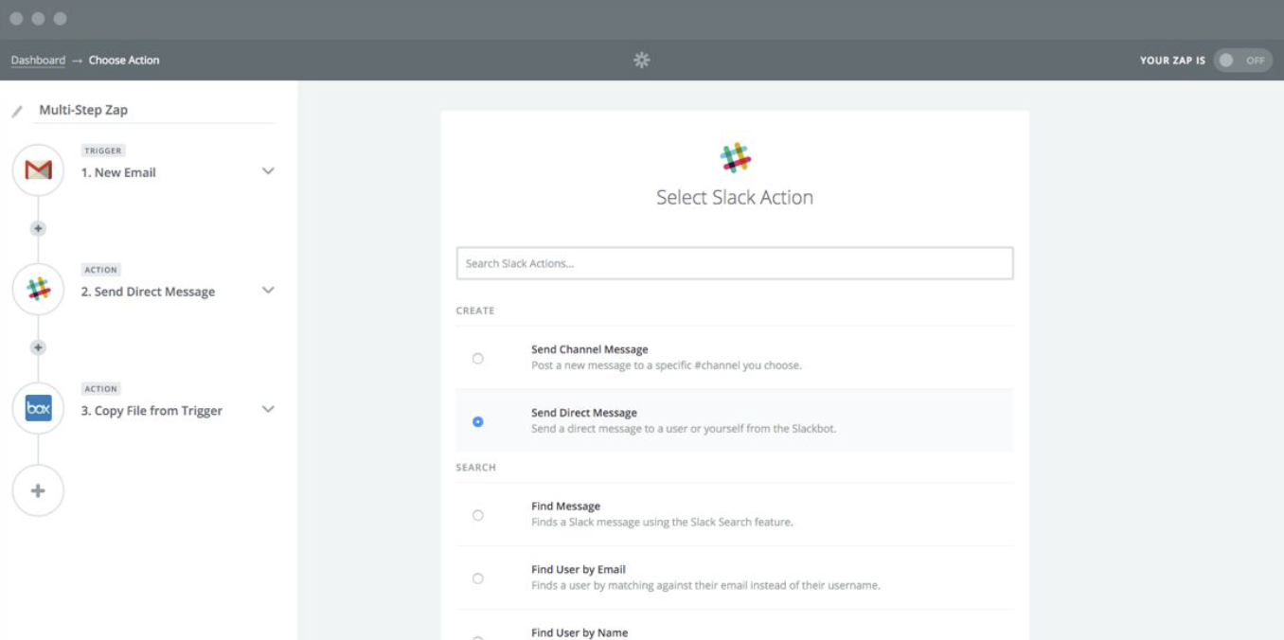The width and height of the screenshot is (1284, 640).
Task: Select the Send Channel Message radio button
Action: pos(477,358)
